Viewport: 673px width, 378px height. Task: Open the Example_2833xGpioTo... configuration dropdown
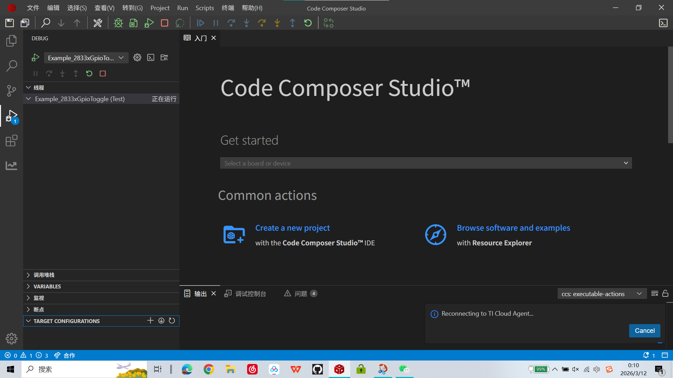point(86,58)
